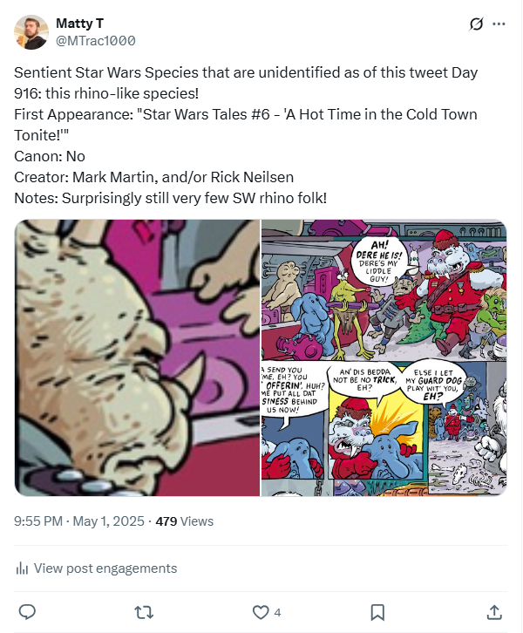The width and height of the screenshot is (523, 633).
Task: Click the display name Matty T
Action: pos(78,22)
